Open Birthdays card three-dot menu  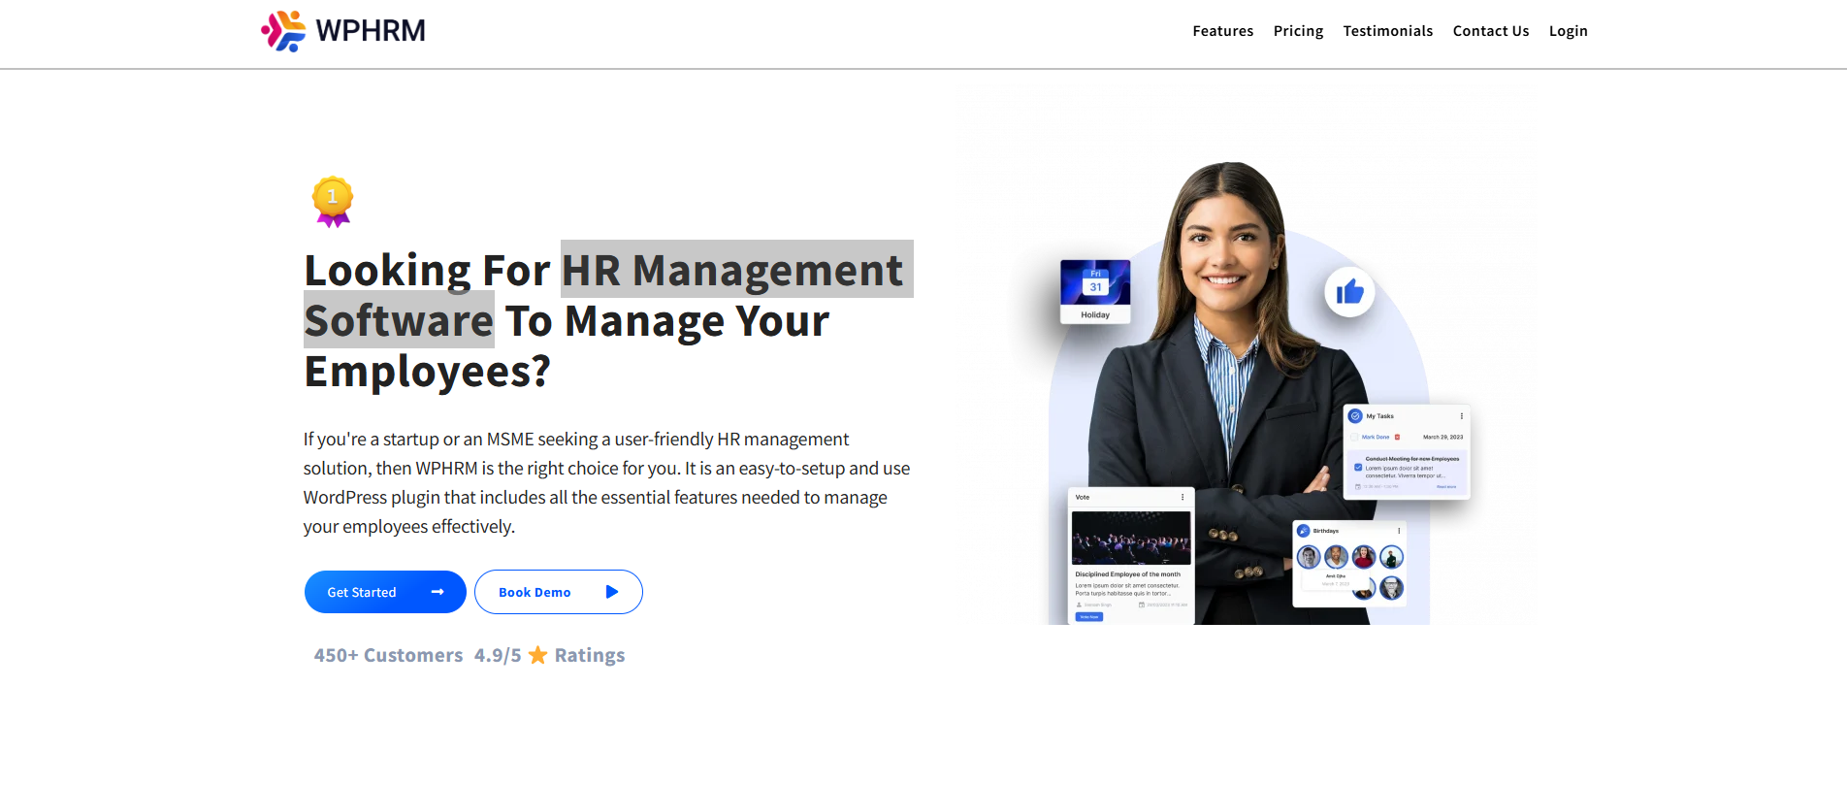[1398, 531]
